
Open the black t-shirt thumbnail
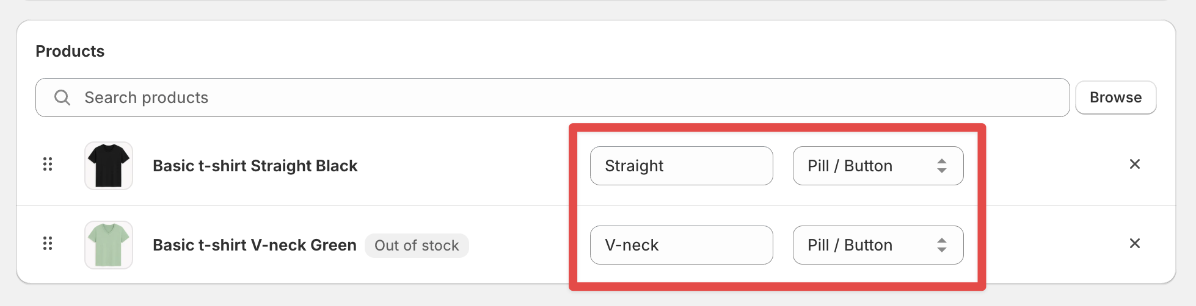tap(109, 166)
